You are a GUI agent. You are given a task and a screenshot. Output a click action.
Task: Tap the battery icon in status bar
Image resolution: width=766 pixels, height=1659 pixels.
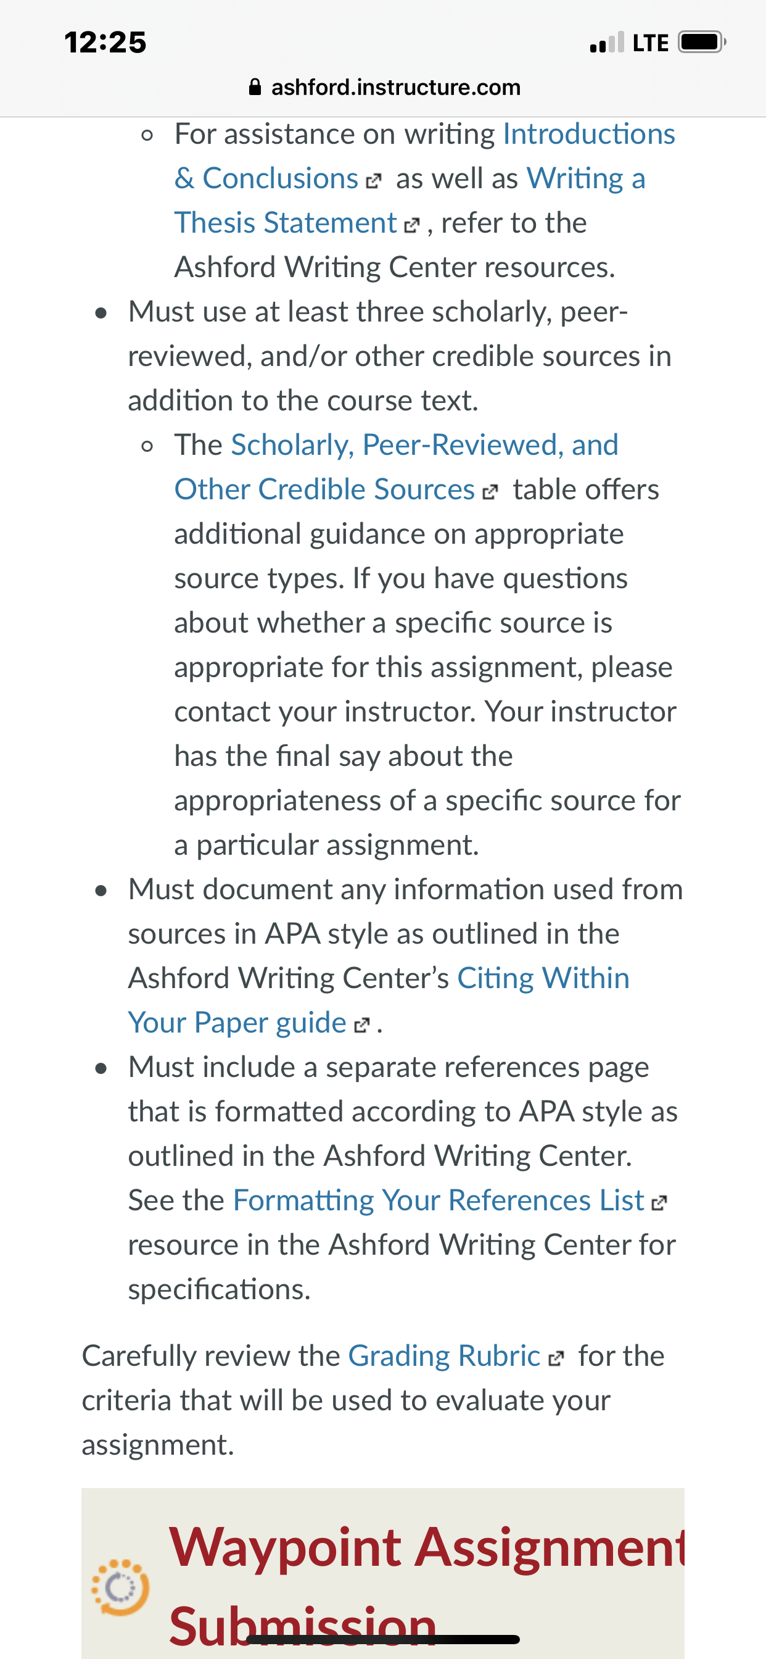[x=702, y=43]
